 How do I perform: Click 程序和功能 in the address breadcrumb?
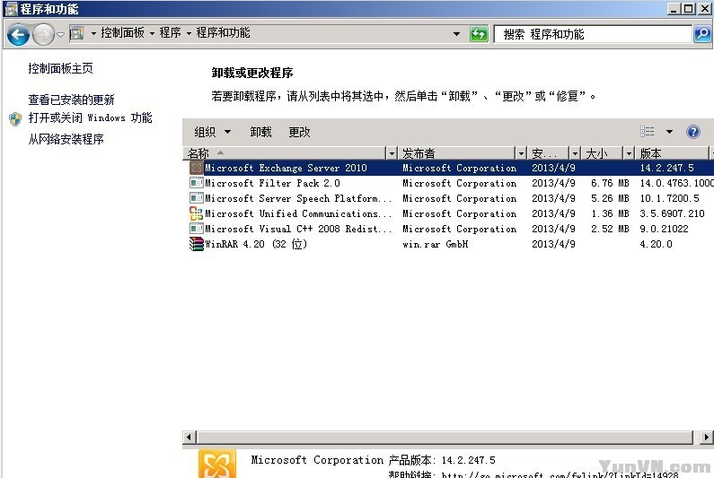(x=223, y=33)
